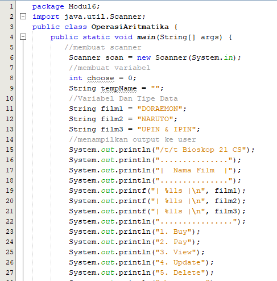Click the 'package' keyword on line 1
277x281 pixels.
click(x=48, y=7)
